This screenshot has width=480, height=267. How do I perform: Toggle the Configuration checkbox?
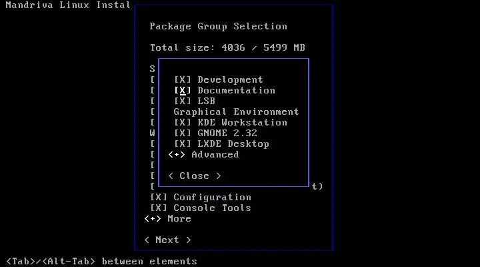(x=159, y=197)
